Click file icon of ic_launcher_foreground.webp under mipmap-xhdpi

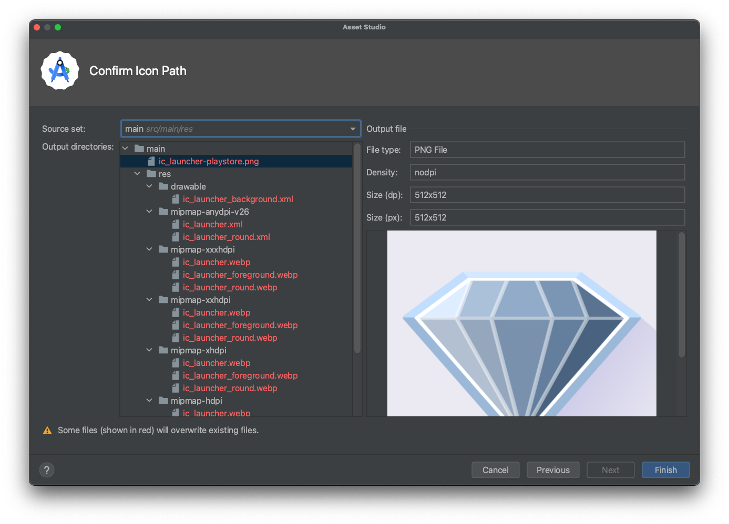pyautogui.click(x=176, y=375)
